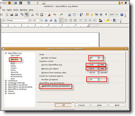The image size is (135, 116).
Task: Set Justified paragraph alignment
Action: (75, 20)
